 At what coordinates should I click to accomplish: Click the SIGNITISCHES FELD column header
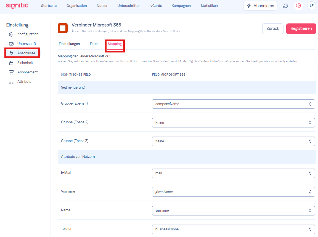(76, 74)
